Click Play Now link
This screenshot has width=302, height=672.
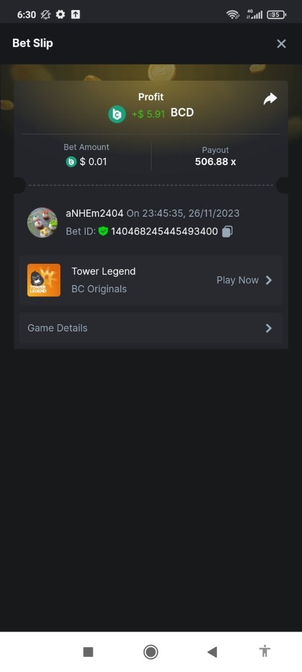pyautogui.click(x=238, y=280)
